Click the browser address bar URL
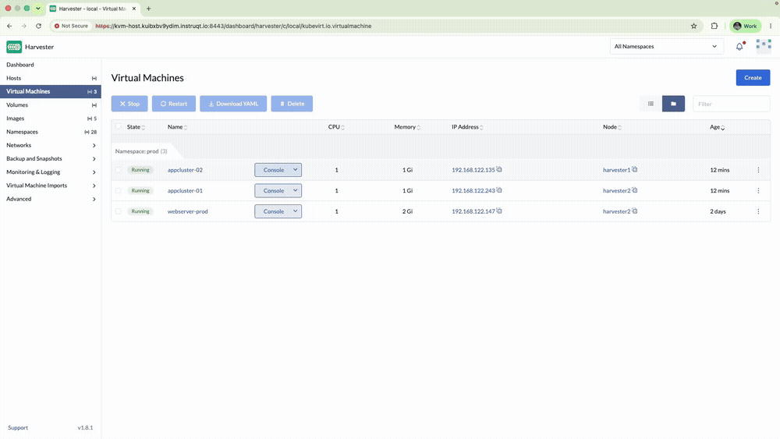The image size is (780, 439). (x=233, y=26)
